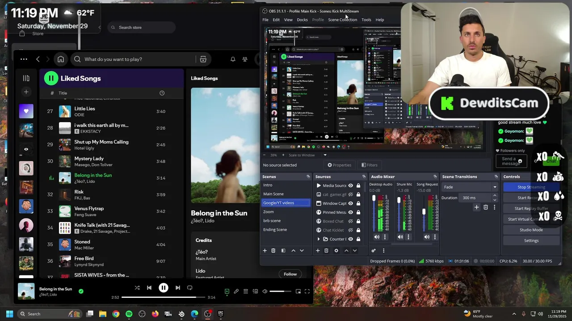Open OBS Docks menu
Viewport: 572px width, 321px height.
pyautogui.click(x=302, y=20)
